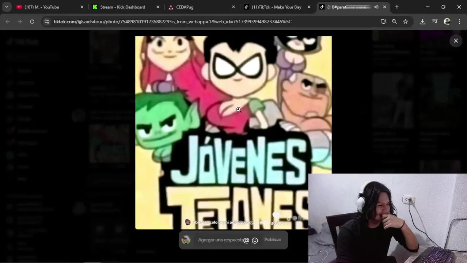The width and height of the screenshot is (467, 263).
Task: Restore down the browser window
Action: pos(443,7)
